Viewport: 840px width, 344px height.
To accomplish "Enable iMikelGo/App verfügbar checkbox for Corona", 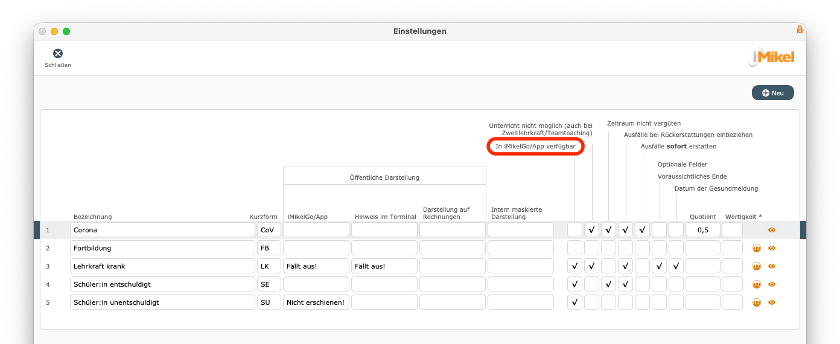I will click(575, 230).
